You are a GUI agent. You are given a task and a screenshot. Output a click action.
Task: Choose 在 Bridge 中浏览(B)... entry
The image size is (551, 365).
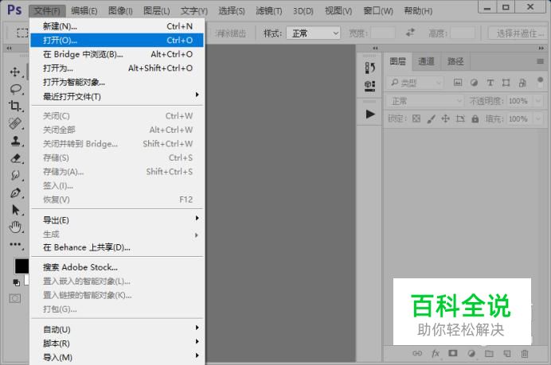[117, 54]
